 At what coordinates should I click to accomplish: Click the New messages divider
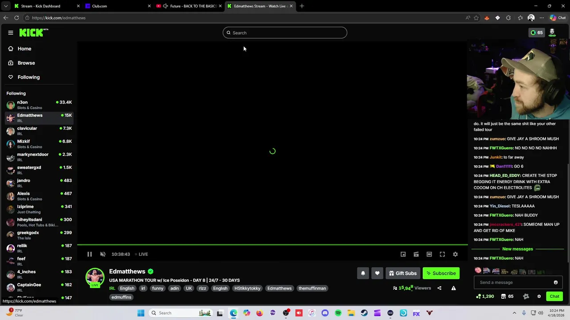coord(517,249)
